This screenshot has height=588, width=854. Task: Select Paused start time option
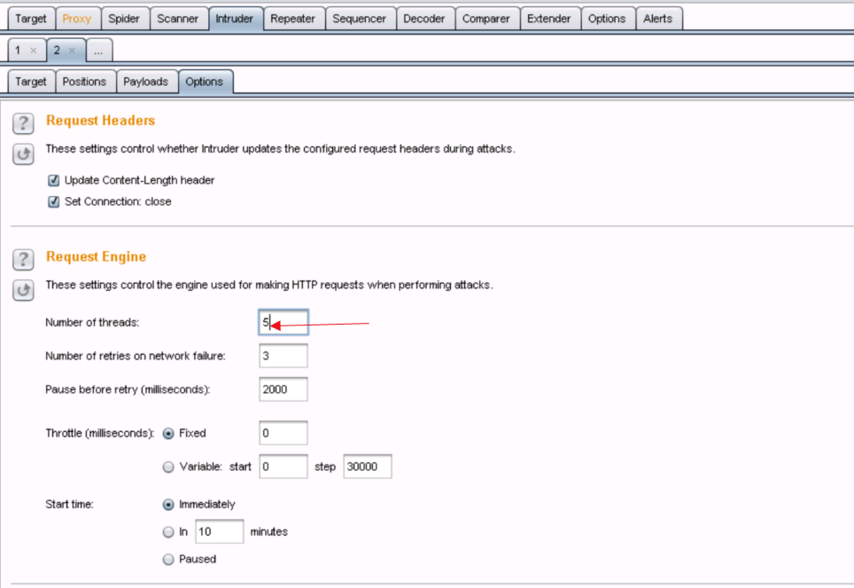168,560
